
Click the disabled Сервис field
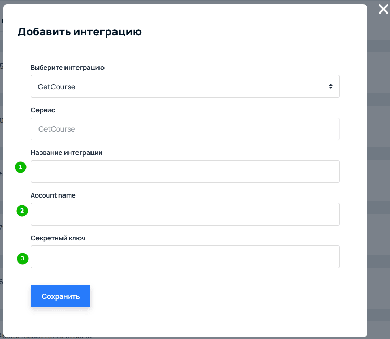point(185,129)
